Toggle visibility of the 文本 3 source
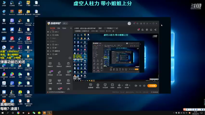This screenshot has height=115, width=205. click(x=48, y=44)
